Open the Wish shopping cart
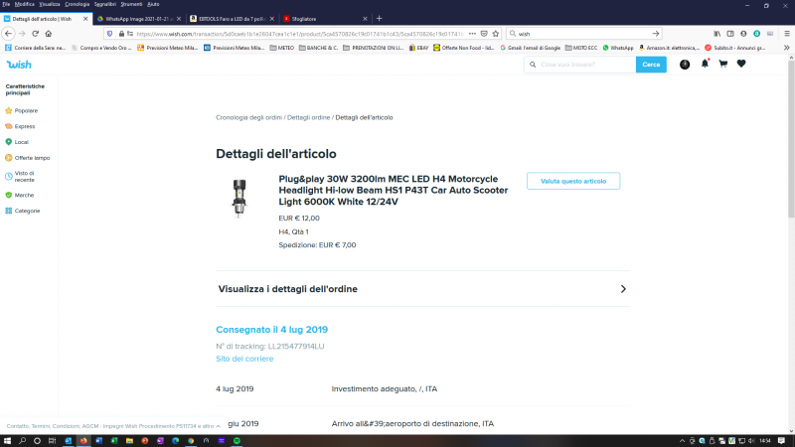 [723, 64]
